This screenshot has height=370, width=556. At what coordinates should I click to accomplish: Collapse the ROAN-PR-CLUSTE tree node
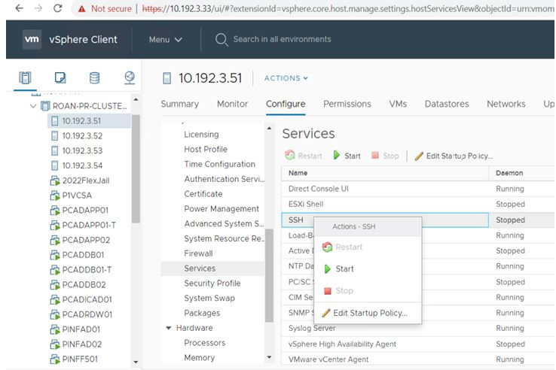pyautogui.click(x=33, y=106)
